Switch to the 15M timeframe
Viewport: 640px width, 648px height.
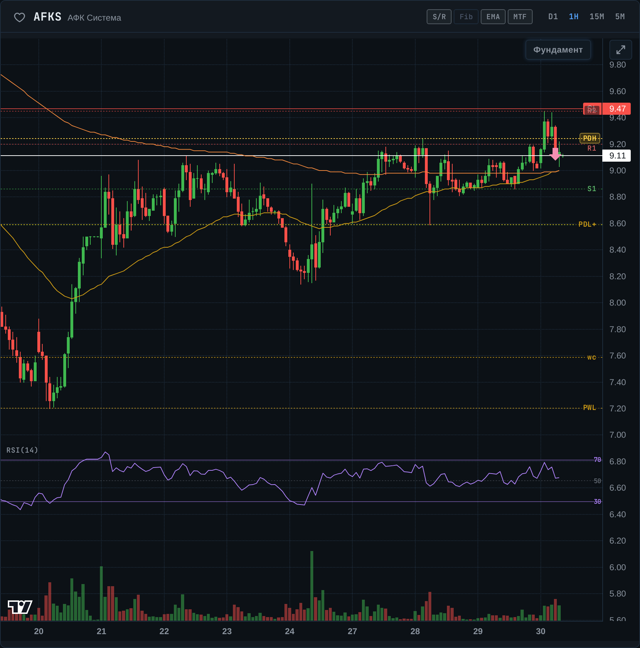tap(597, 17)
